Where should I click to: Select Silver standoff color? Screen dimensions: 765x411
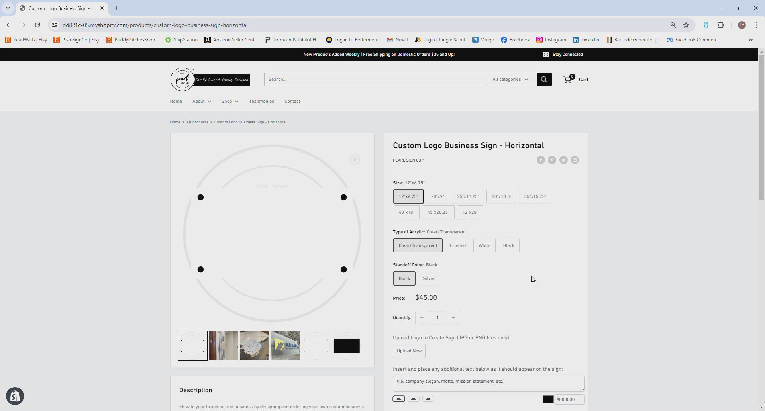click(x=429, y=278)
